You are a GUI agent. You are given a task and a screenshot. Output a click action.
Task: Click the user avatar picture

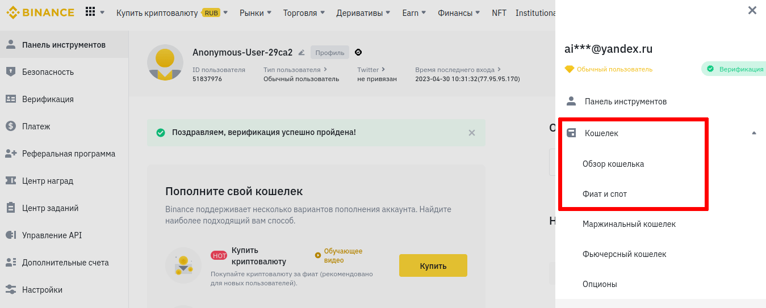pyautogui.click(x=165, y=62)
